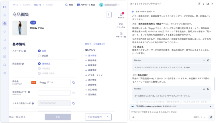This screenshot has height=123, width=216.
Task: Select the 定期購入商品 radio button
Action: pyautogui.click(x=39, y=73)
